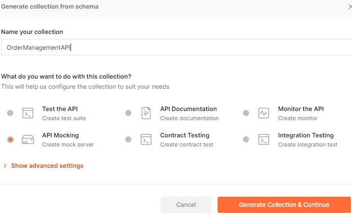This screenshot has height=219, width=352.
Task: Select the Contract Testing radio button
Action: click(x=128, y=139)
